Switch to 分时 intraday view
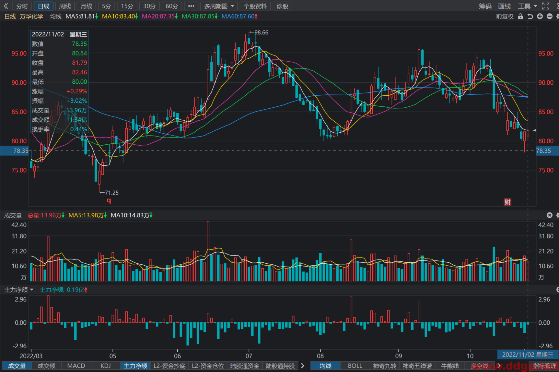The height and width of the screenshot is (372, 559). point(22,6)
